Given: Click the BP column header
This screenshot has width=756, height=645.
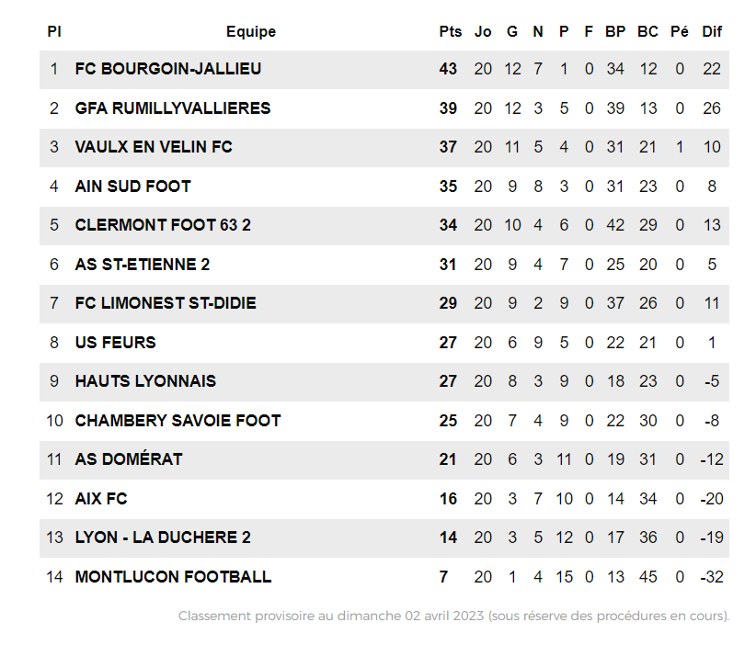Looking at the screenshot, I should 615,31.
